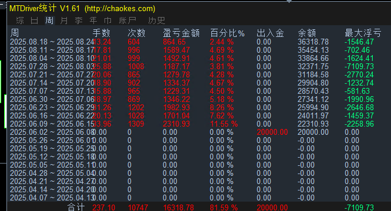Click max floating loss -7109.73 in 07.28 row

click(359, 66)
